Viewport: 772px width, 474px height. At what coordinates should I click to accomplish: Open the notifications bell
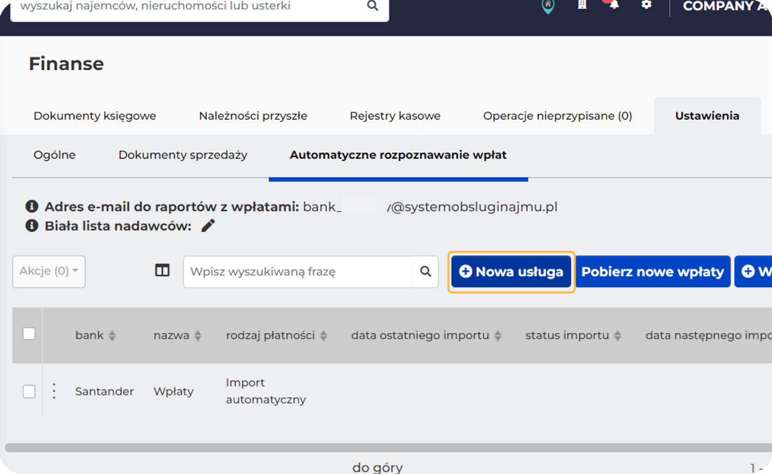click(x=614, y=5)
